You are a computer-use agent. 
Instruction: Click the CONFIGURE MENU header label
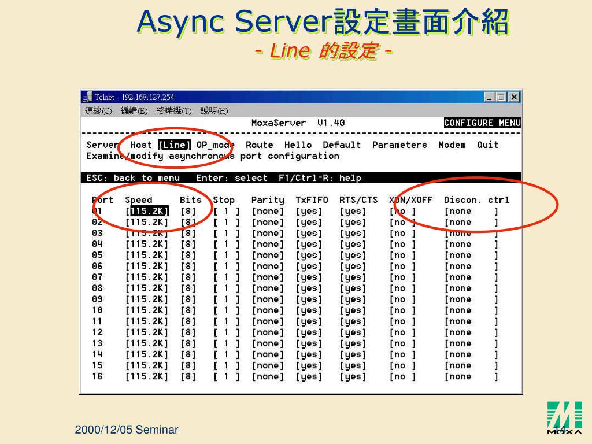click(x=482, y=123)
